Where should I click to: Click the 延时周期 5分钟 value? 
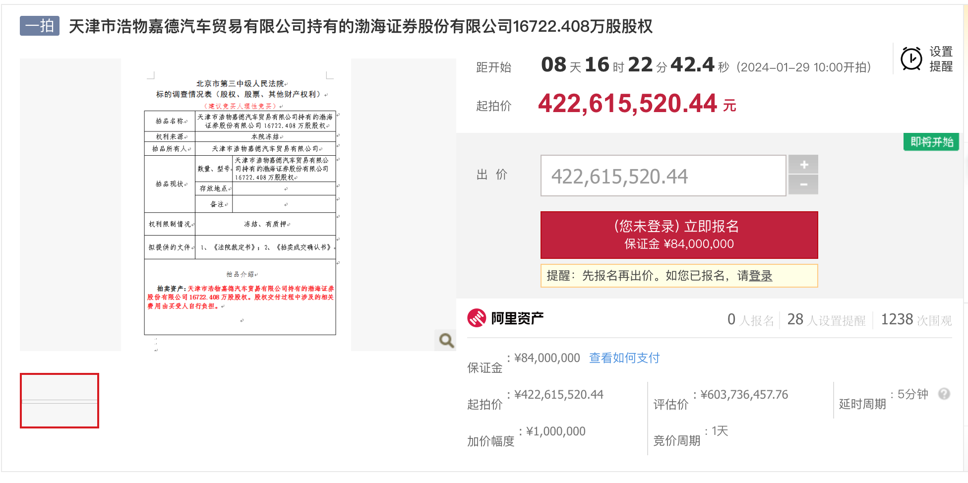(x=913, y=394)
